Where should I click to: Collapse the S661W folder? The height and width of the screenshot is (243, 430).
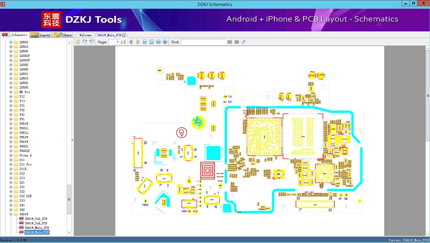(x=11, y=214)
